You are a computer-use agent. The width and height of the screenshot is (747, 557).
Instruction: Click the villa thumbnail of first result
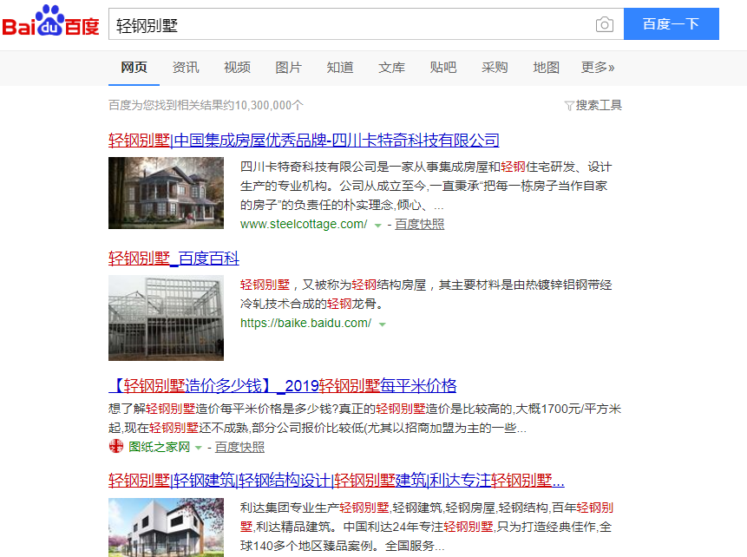[166, 193]
